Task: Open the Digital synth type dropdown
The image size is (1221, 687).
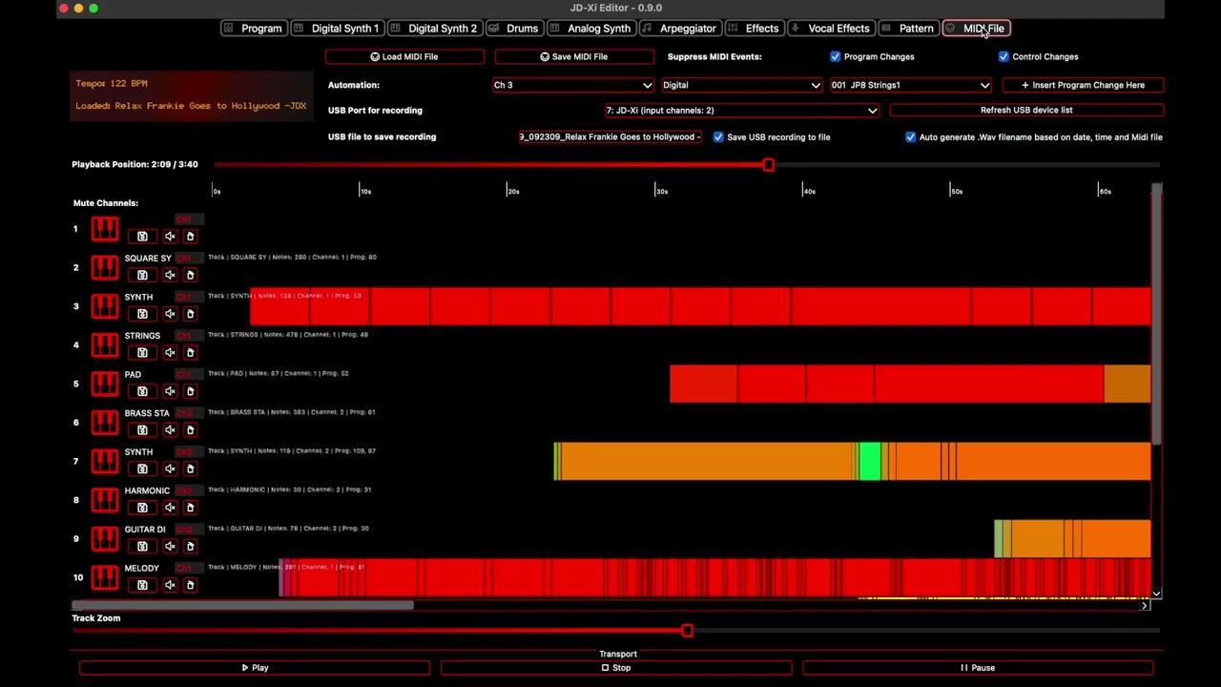Action: tap(741, 85)
